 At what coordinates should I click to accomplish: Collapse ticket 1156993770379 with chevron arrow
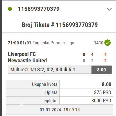point(109,9)
